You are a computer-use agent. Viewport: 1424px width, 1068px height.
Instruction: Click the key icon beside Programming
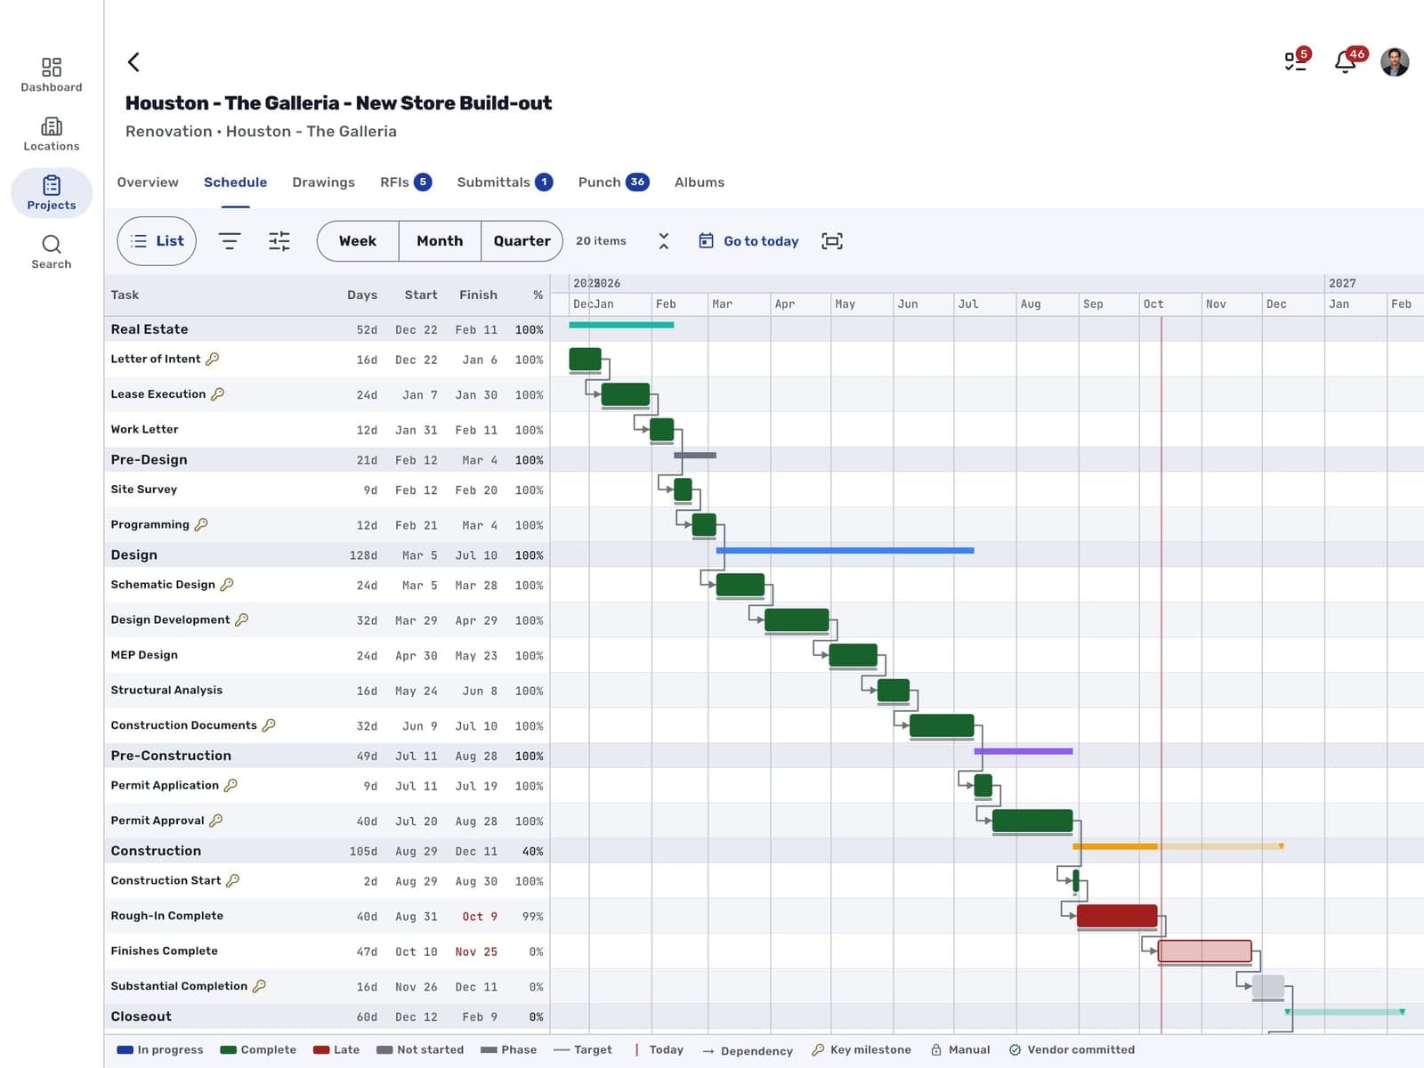pos(201,525)
